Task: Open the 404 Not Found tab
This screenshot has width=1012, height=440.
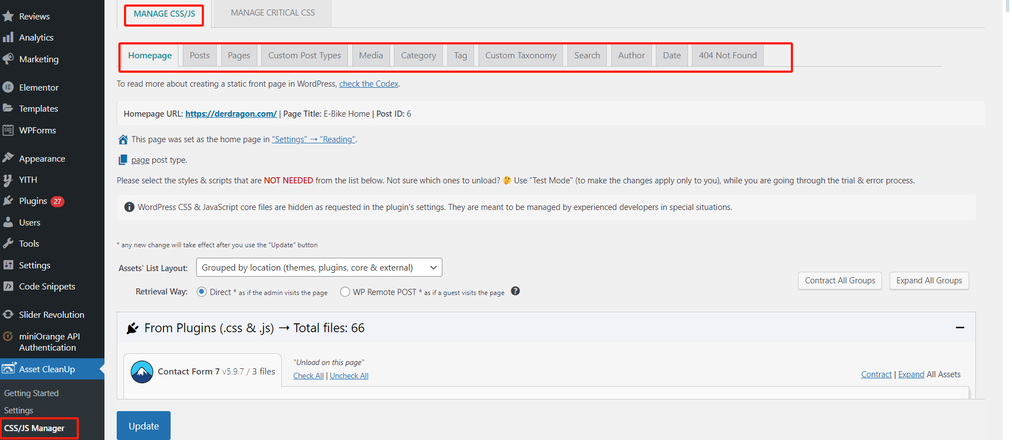Action: (727, 56)
